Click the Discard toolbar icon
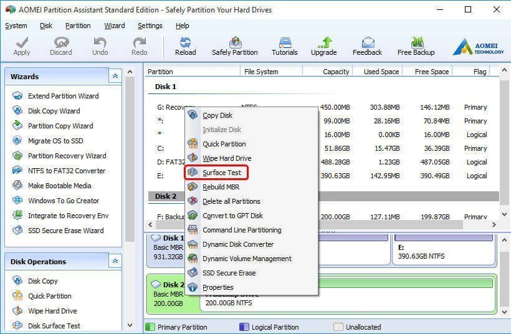 (61, 42)
